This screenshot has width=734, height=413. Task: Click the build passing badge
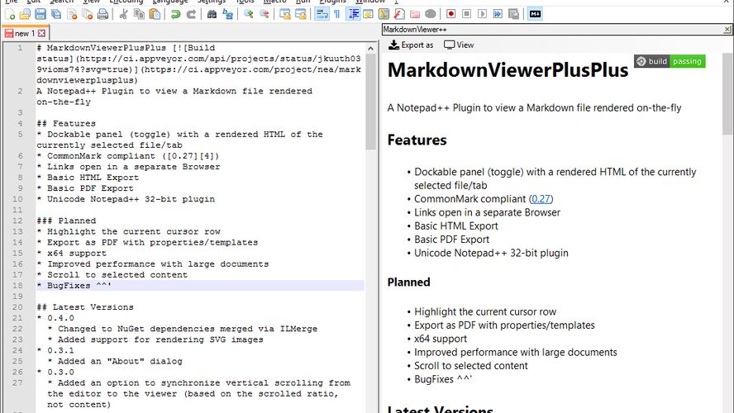coord(670,61)
